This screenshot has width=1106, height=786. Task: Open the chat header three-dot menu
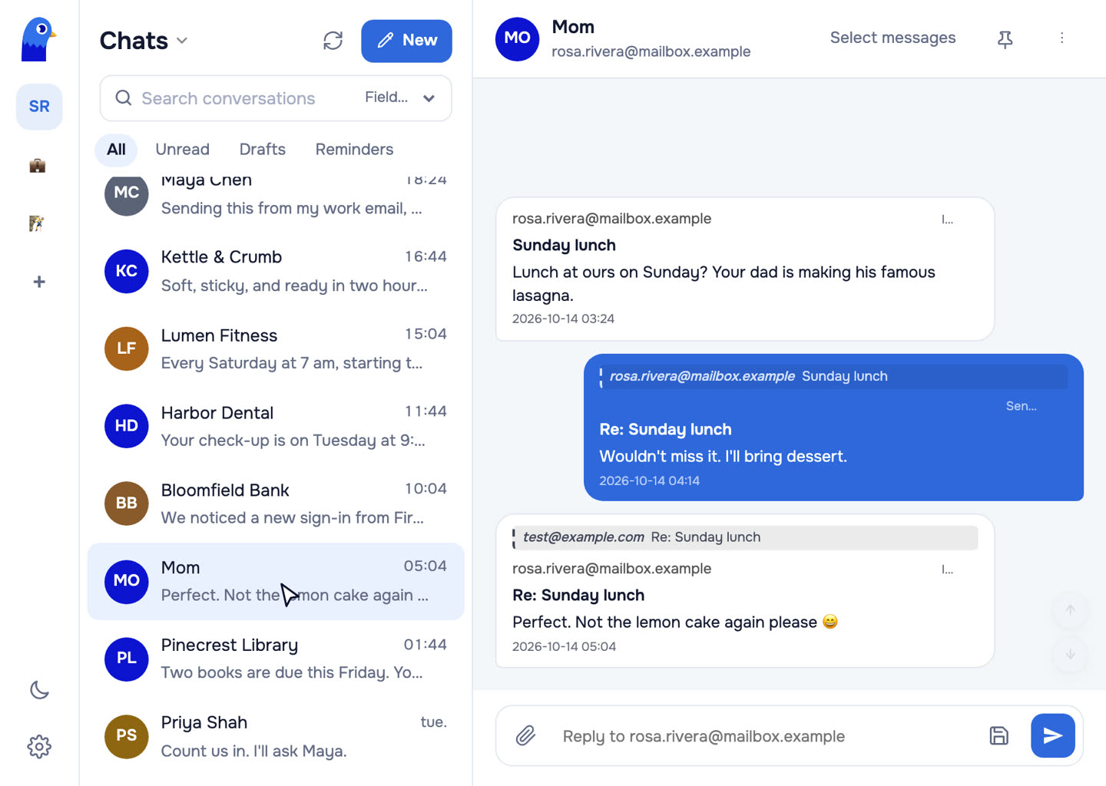(x=1062, y=38)
